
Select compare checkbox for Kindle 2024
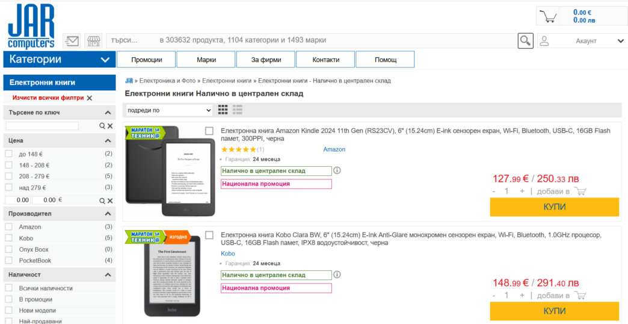(x=209, y=131)
